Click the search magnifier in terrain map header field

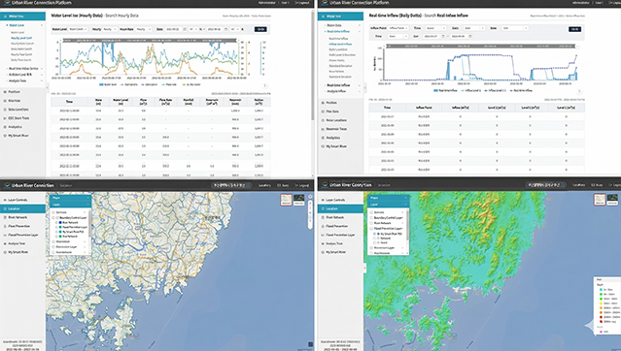pyautogui.click(x=563, y=185)
